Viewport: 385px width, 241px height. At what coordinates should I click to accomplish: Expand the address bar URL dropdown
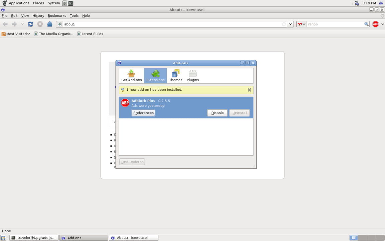coord(290,24)
